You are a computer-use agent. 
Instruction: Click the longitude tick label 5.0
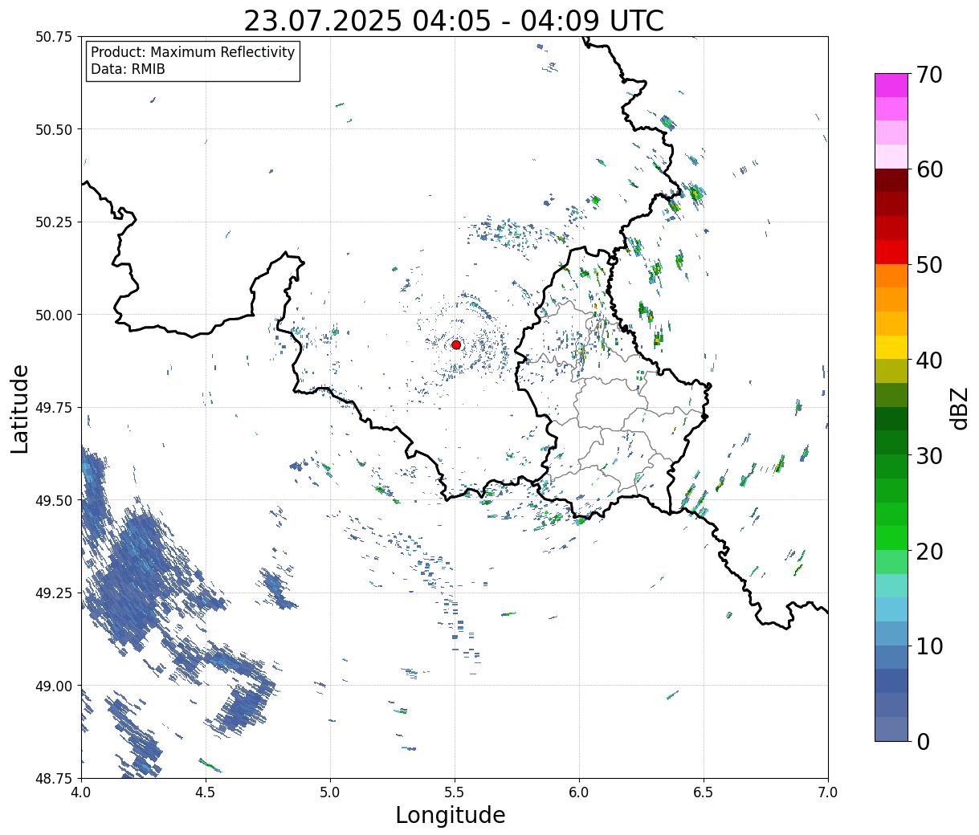point(330,792)
